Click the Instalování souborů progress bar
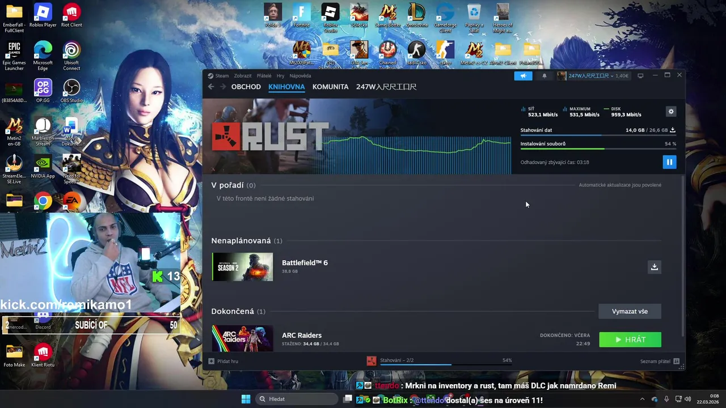The height and width of the screenshot is (408, 726). pyautogui.click(x=598, y=149)
